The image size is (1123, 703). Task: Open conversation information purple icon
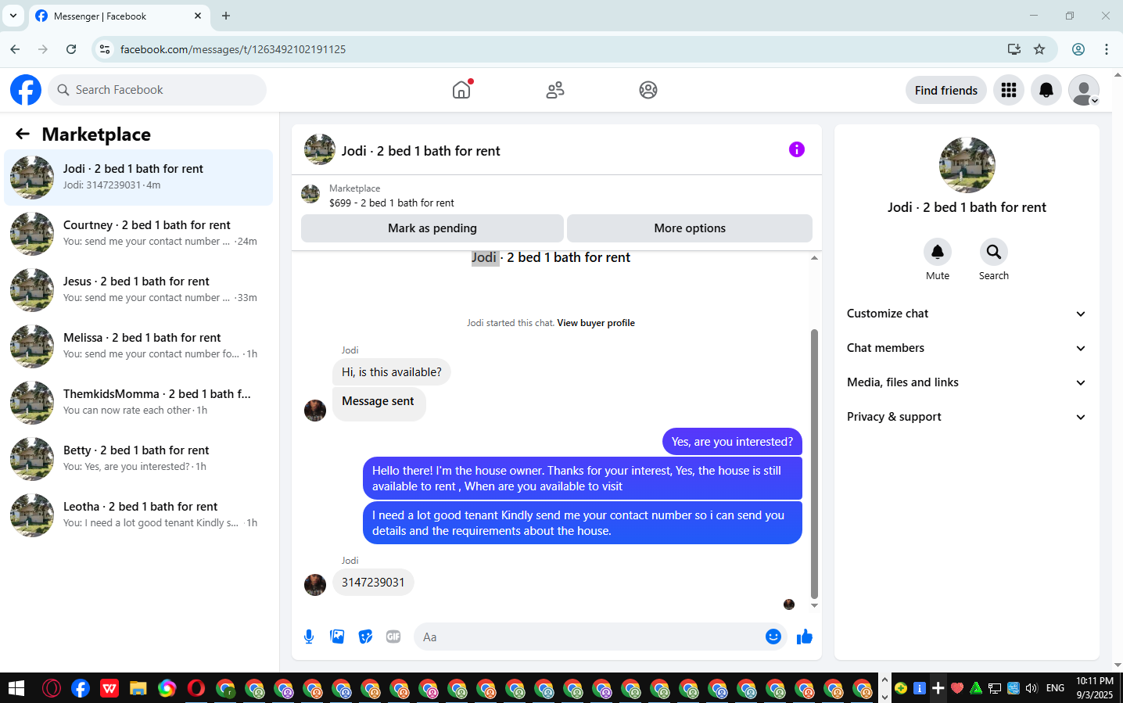coord(797,149)
